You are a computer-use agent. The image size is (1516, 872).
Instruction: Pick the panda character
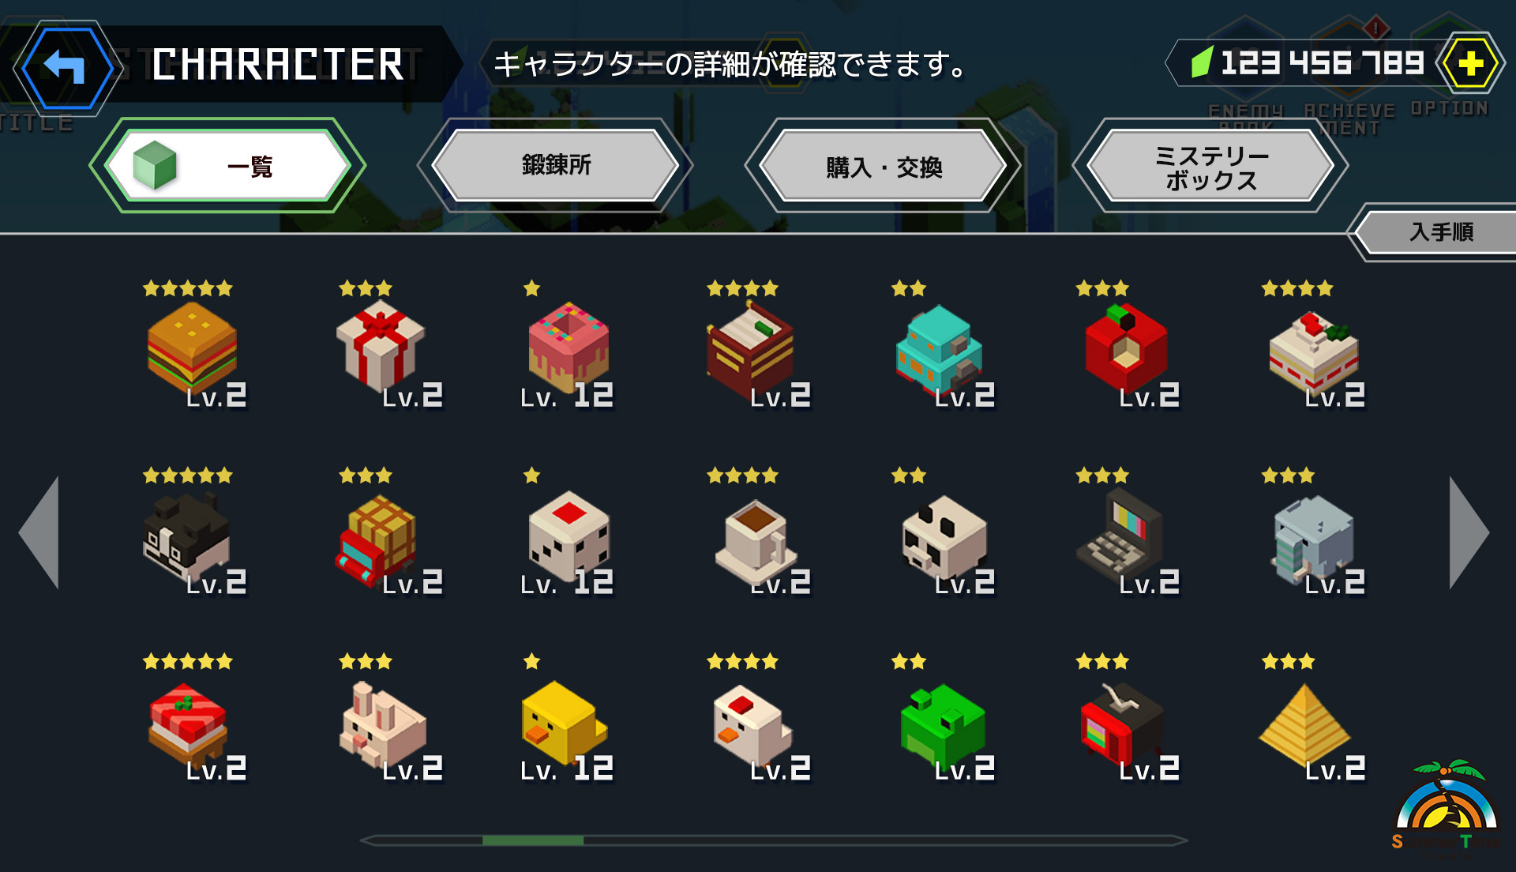(944, 536)
